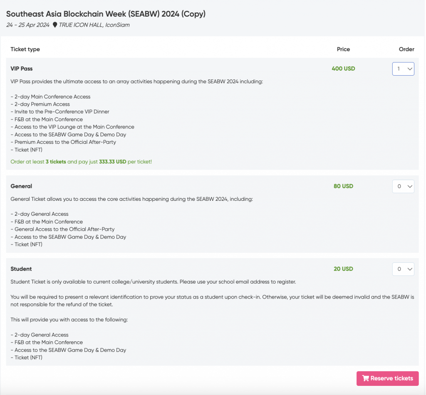
Task: Click the General ticket name
Action: coord(21,186)
